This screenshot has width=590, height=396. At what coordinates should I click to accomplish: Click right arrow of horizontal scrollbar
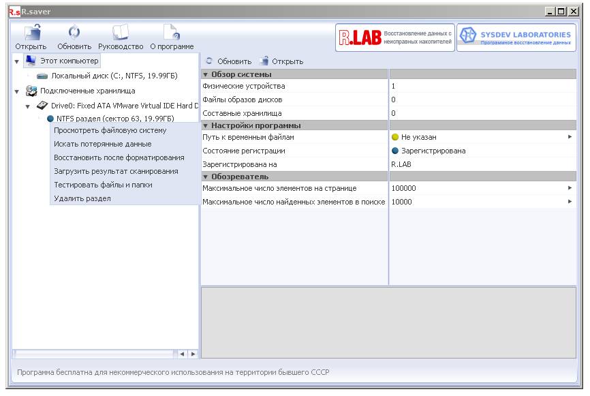tap(193, 354)
